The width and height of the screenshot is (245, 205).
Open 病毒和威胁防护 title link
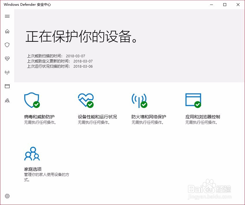pyautogui.click(x=39, y=117)
